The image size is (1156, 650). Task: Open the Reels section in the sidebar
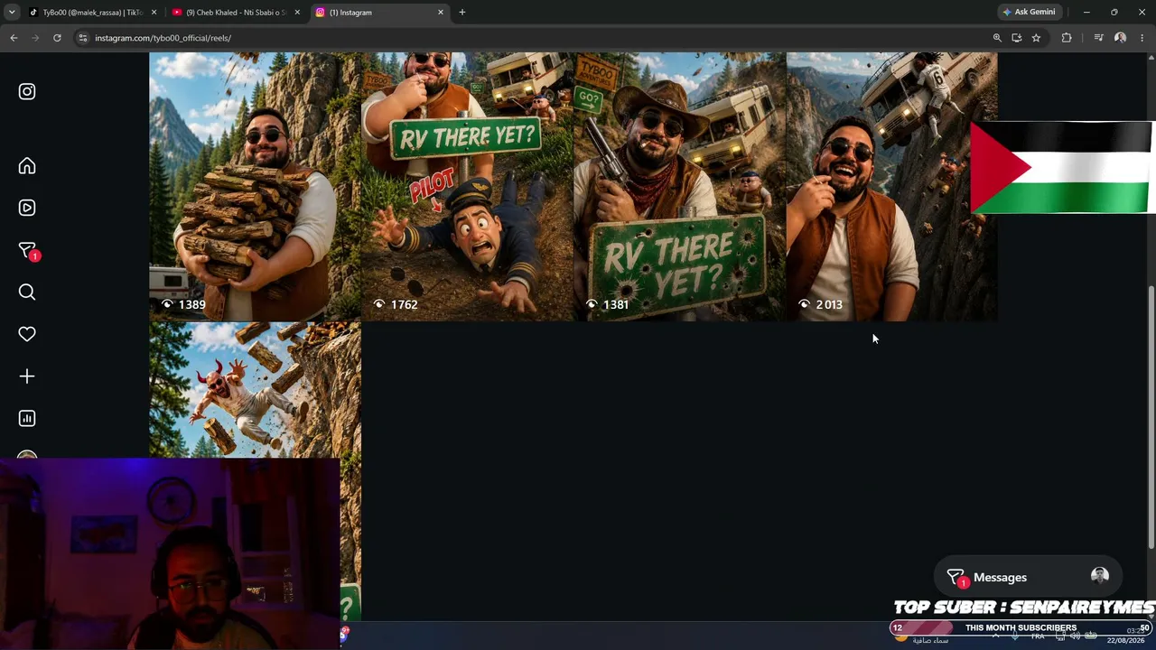(x=27, y=208)
